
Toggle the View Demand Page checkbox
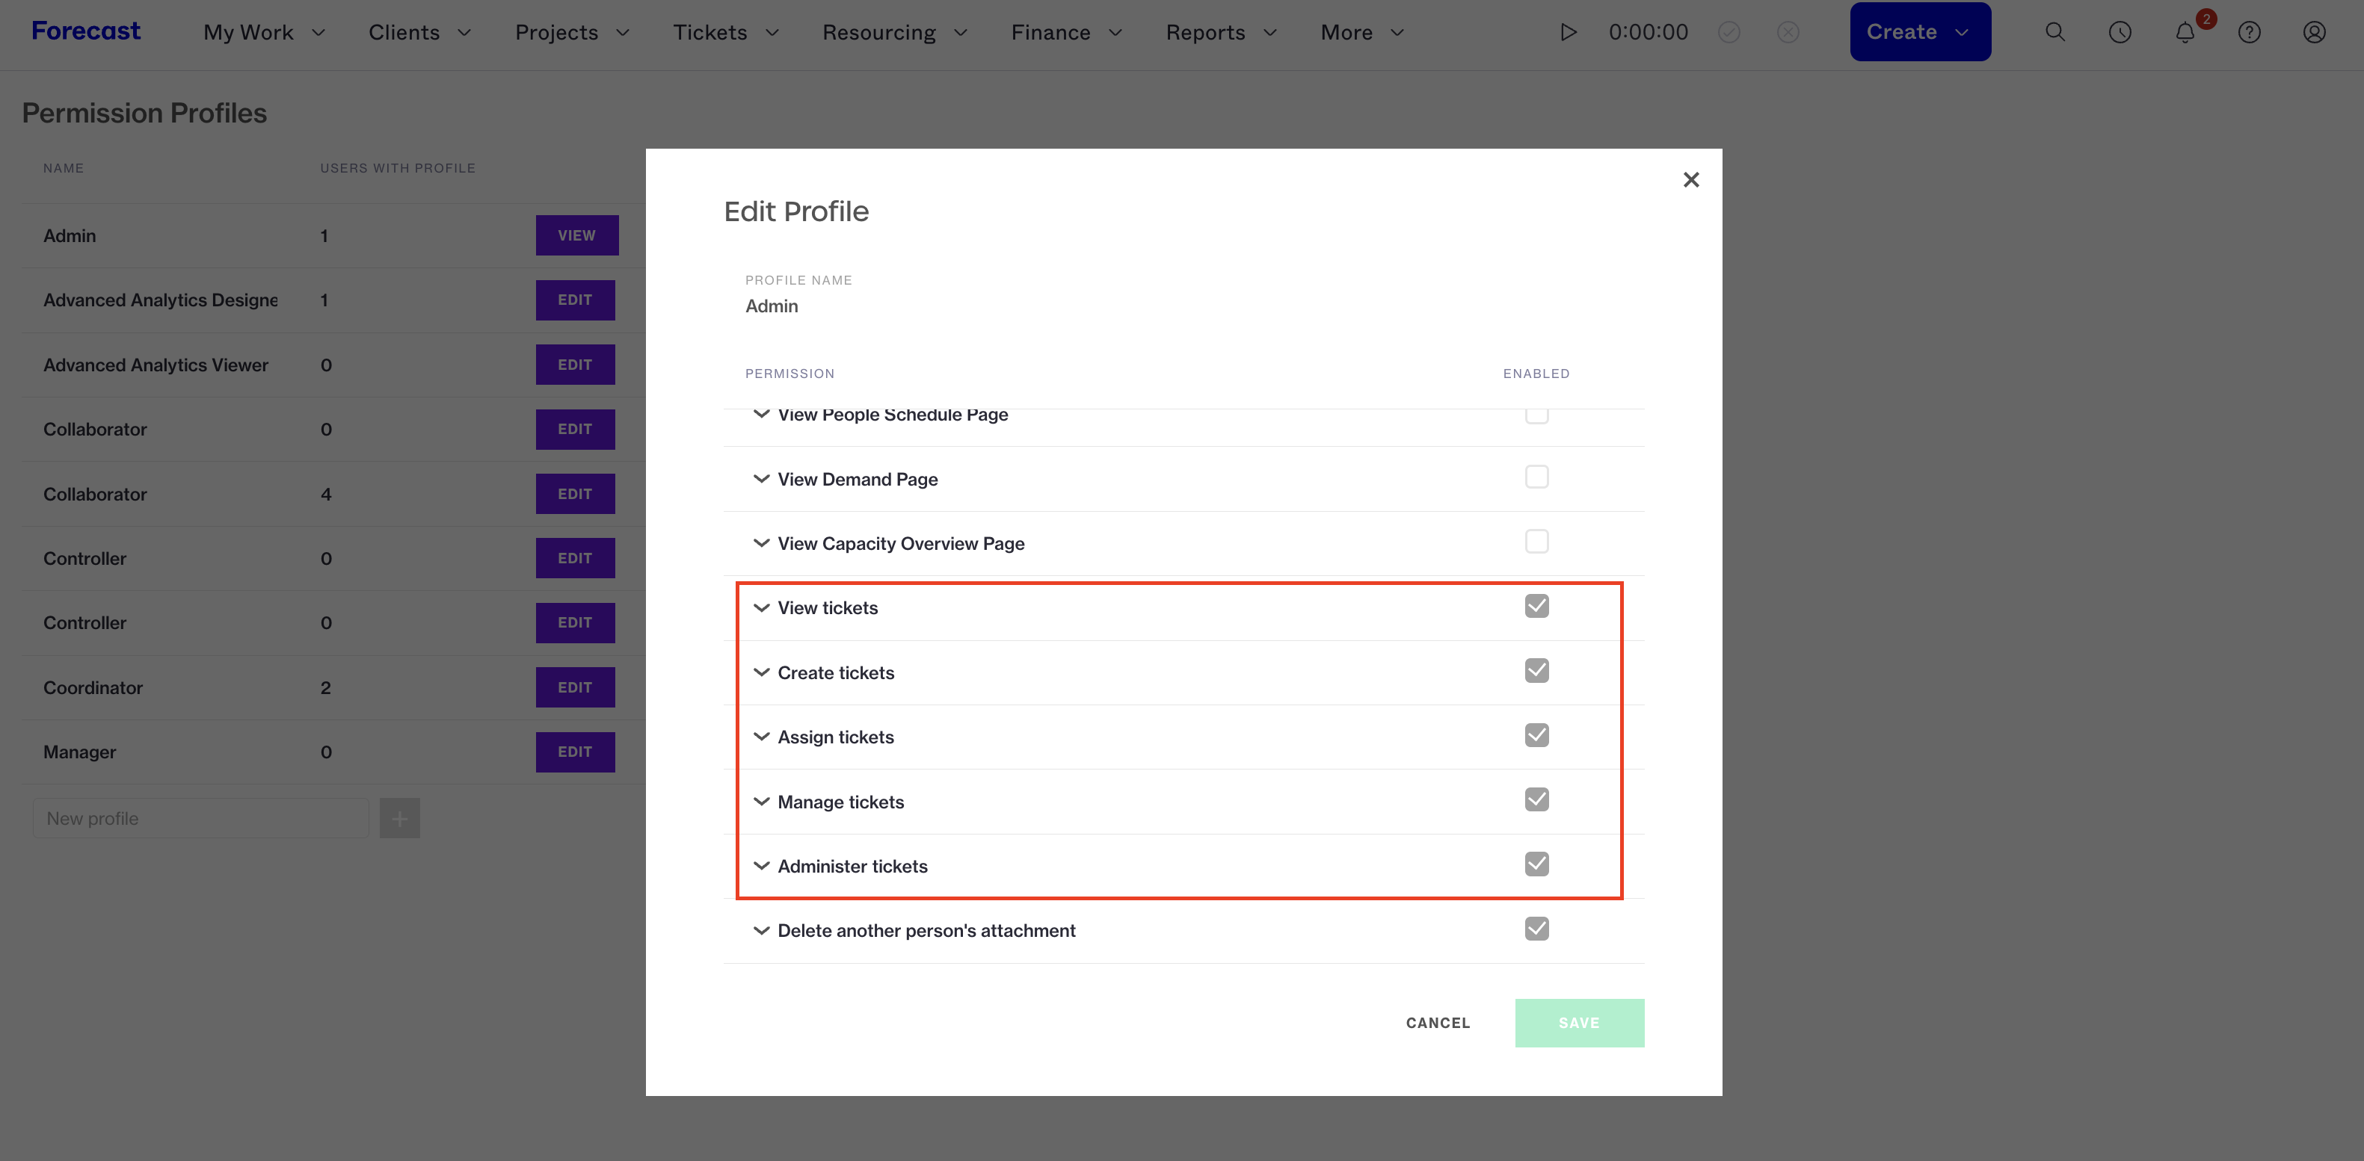pos(1537,477)
